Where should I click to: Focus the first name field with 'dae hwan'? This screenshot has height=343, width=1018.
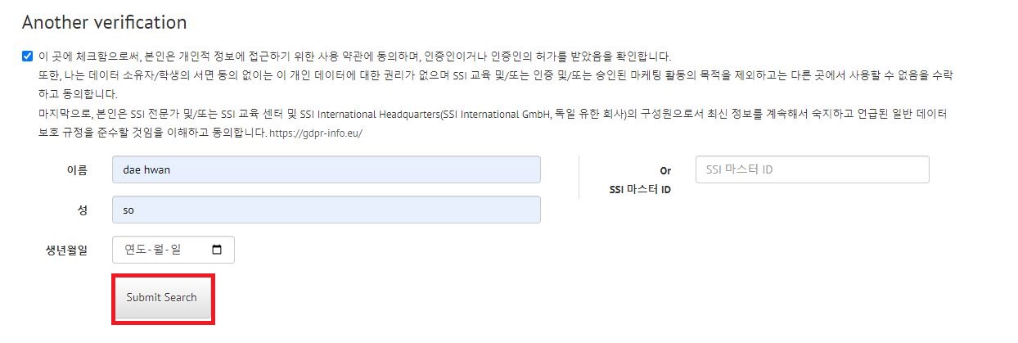click(x=327, y=169)
